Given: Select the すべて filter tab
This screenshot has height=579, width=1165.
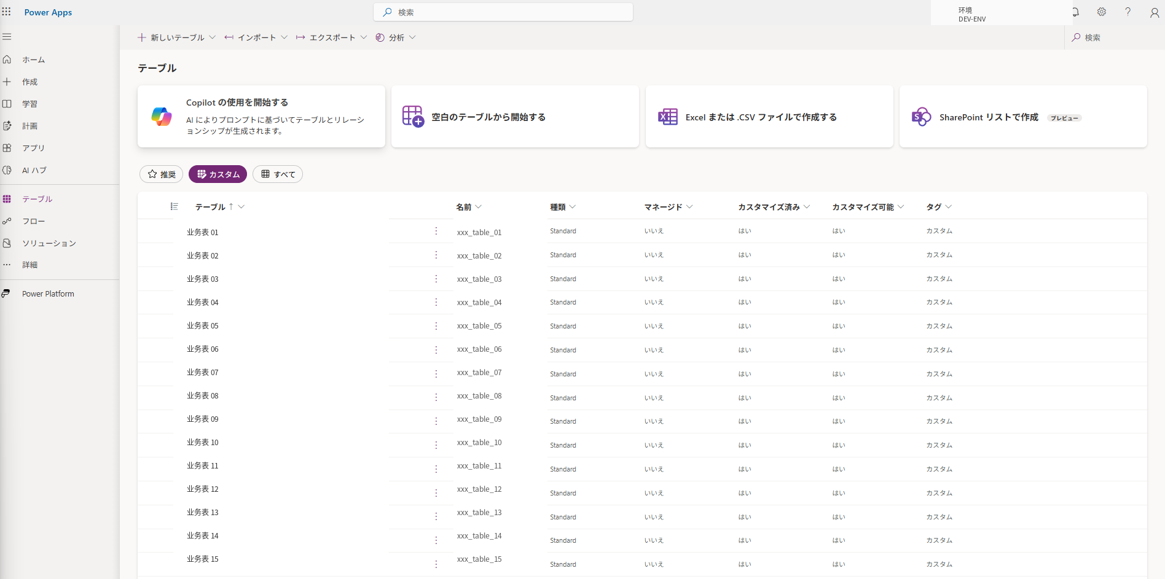Looking at the screenshot, I should (x=278, y=174).
